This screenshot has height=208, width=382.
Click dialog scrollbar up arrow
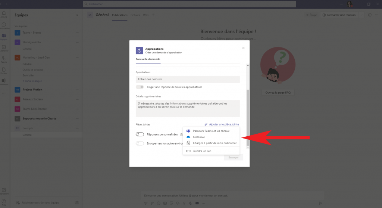(x=248, y=65)
